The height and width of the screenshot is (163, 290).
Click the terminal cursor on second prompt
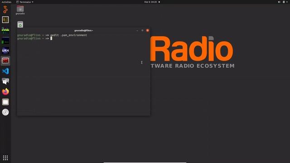51,38
